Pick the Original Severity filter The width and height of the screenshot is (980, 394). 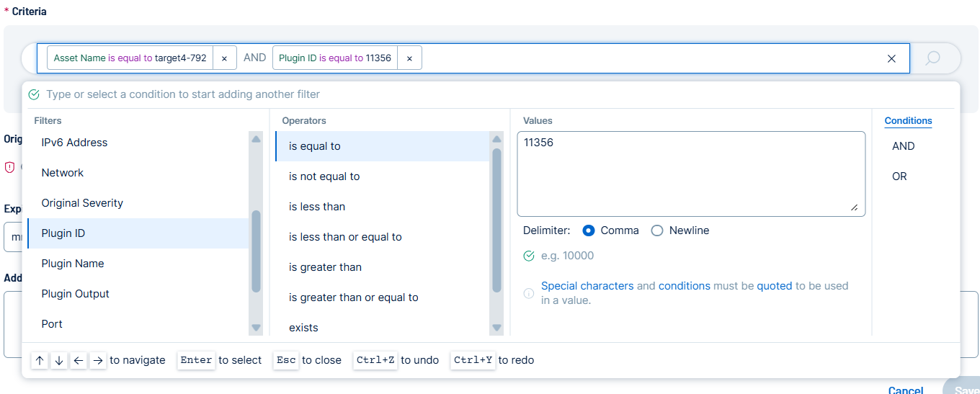point(82,203)
